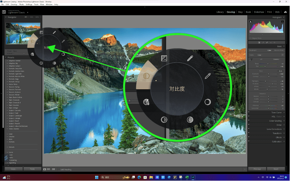The image size is (290, 181).
Task: Open the Profile Color dropdown
Action: point(260,55)
